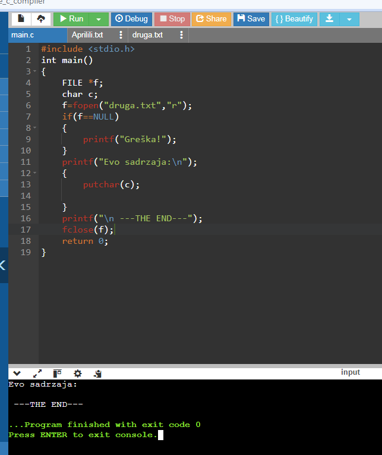Open the druga.txt tab options menu
The width and height of the screenshot is (382, 455).
(181, 35)
